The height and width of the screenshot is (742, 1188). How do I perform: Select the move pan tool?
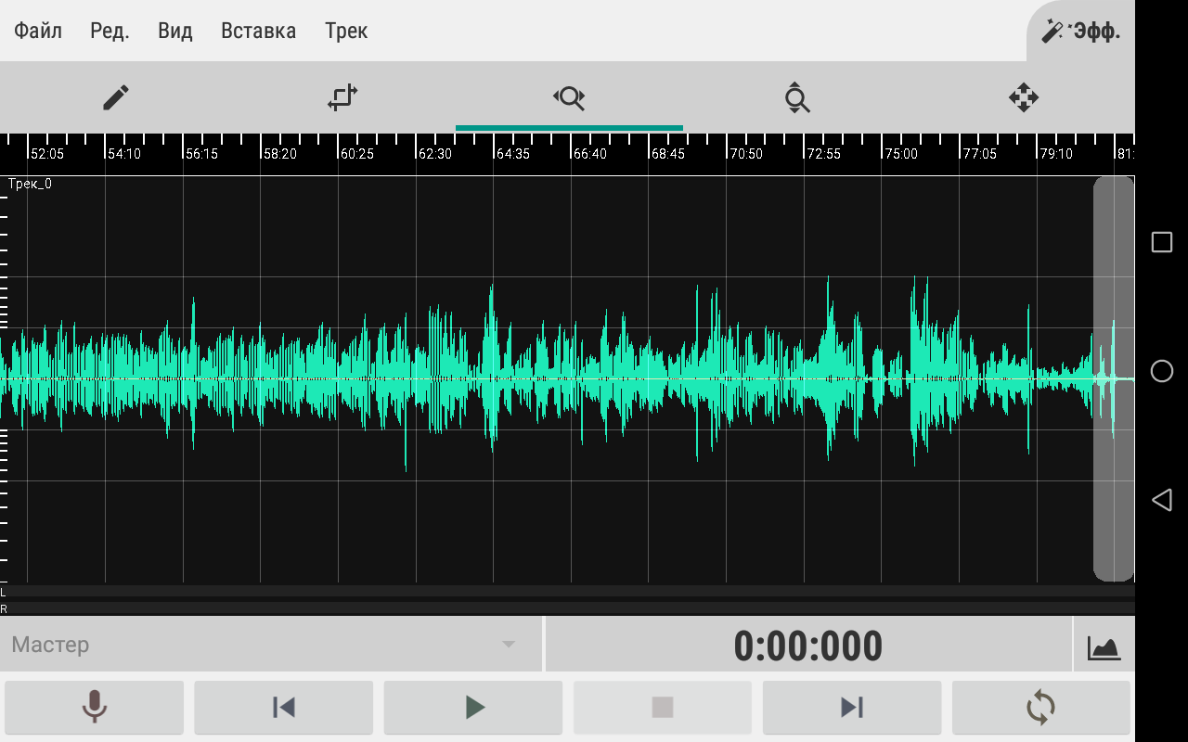1023,97
